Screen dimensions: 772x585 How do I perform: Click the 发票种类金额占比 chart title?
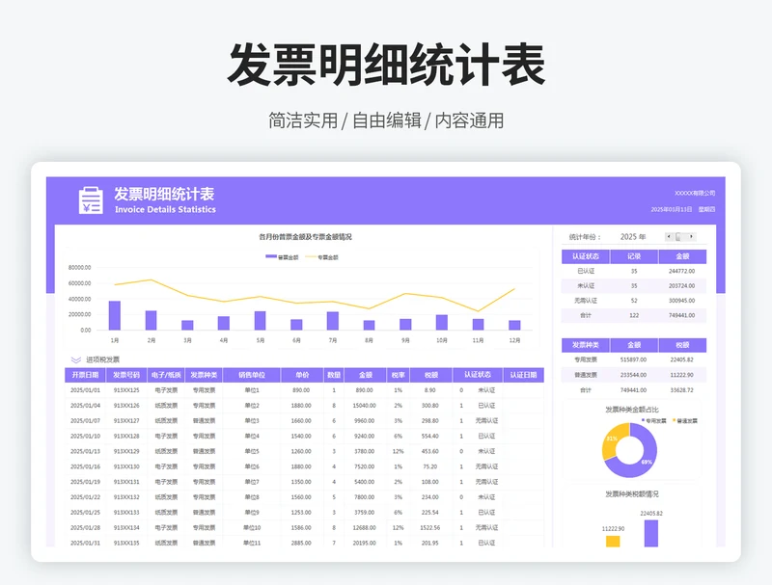point(632,409)
